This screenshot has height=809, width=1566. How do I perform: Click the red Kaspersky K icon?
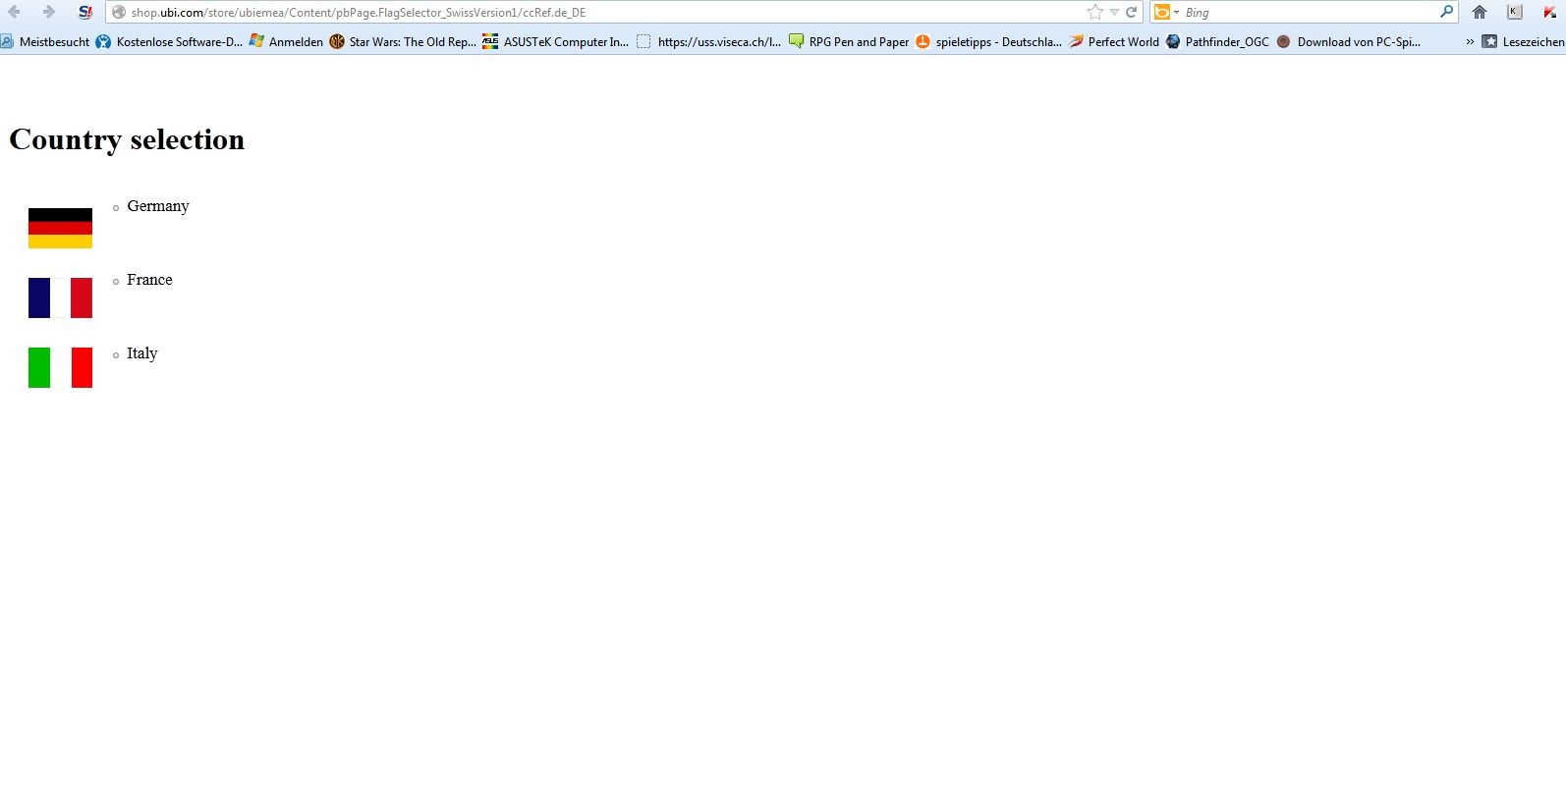coord(1549,12)
